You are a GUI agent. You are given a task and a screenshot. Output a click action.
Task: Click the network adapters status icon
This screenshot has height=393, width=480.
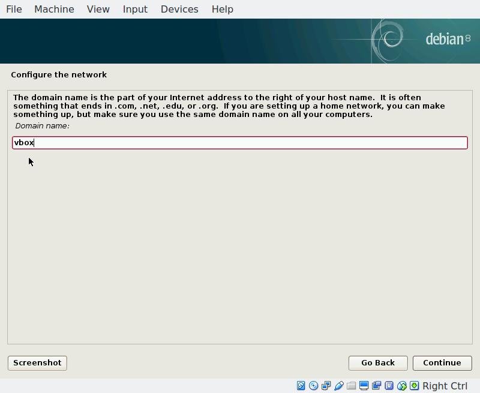click(x=326, y=386)
